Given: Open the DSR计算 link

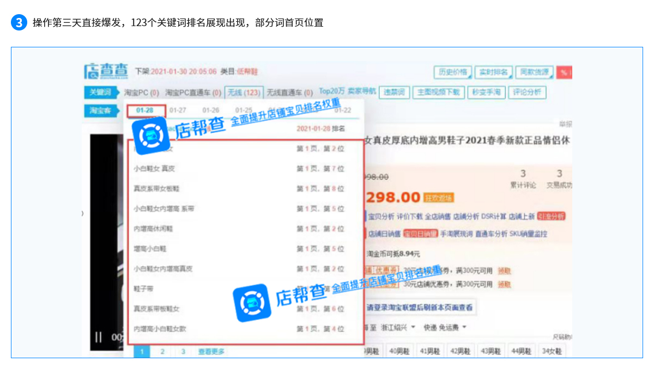Looking at the screenshot, I should (494, 216).
